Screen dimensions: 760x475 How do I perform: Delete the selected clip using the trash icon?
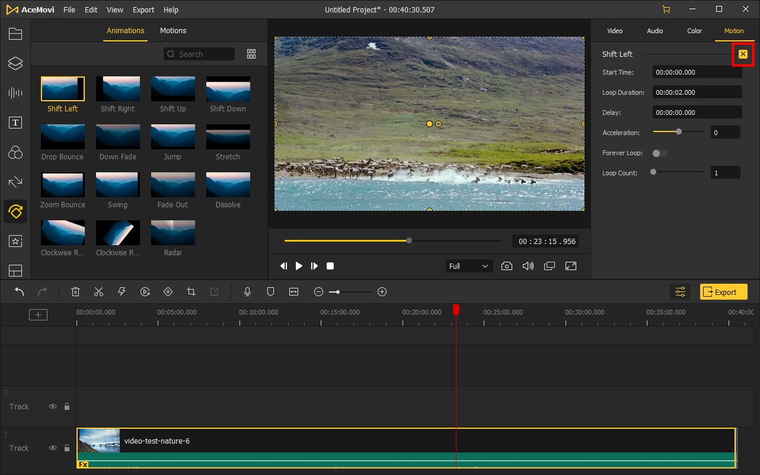(x=75, y=291)
